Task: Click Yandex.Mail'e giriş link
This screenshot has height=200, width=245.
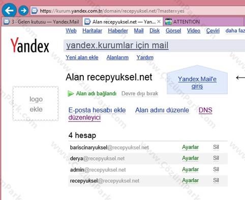Action: pyautogui.click(x=197, y=83)
